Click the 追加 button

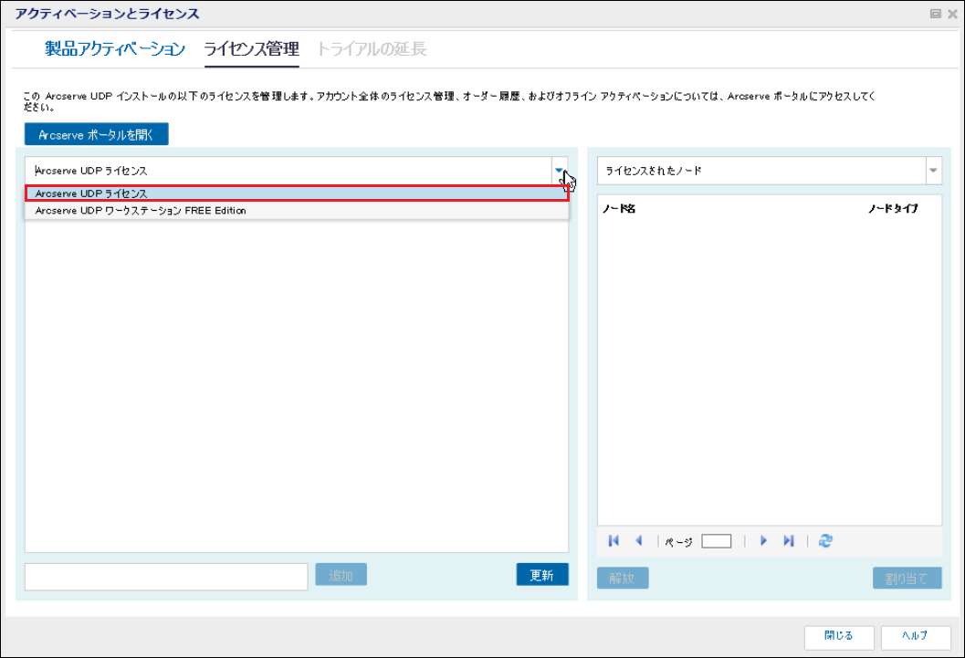pyautogui.click(x=341, y=575)
